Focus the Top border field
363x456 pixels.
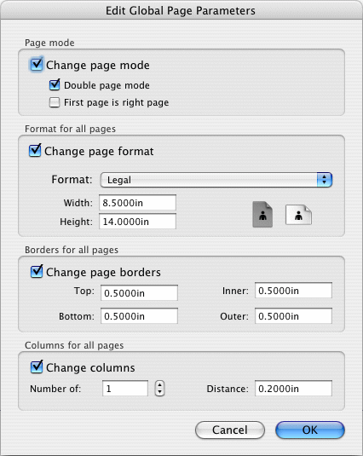[139, 292]
